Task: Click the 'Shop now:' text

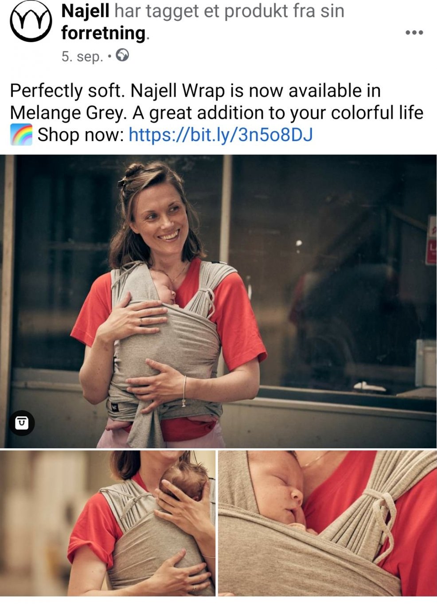Action: coord(81,135)
